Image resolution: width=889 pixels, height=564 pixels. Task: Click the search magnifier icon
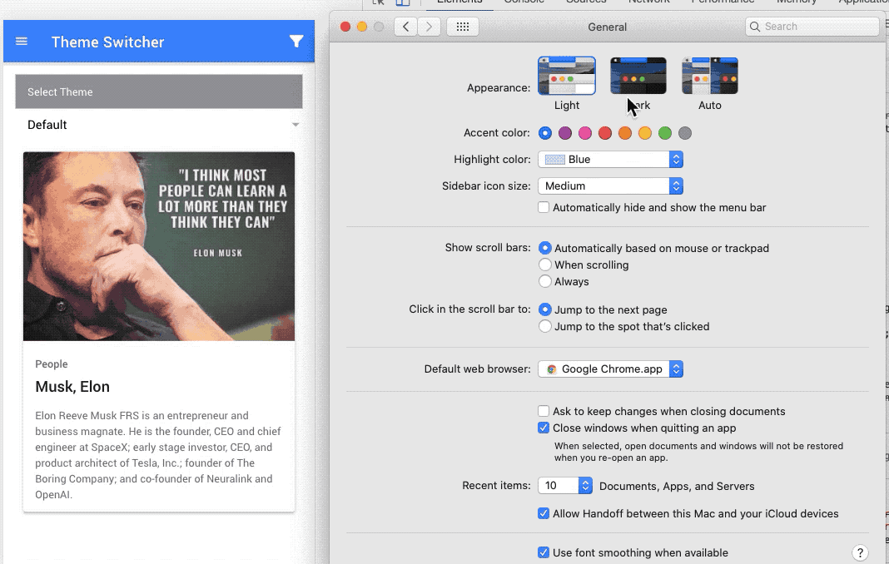(x=755, y=27)
